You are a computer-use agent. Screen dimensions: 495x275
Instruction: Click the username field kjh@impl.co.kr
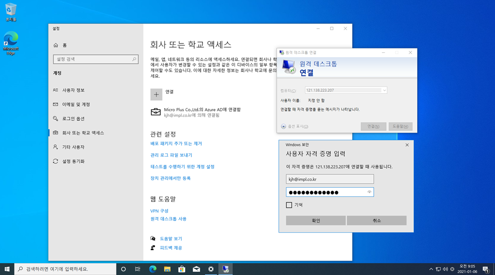330,179
